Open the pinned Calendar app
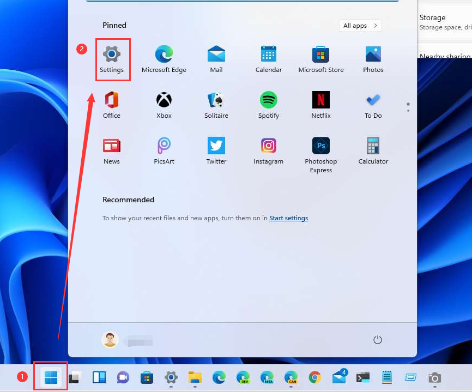This screenshot has width=472, height=392. [x=269, y=59]
